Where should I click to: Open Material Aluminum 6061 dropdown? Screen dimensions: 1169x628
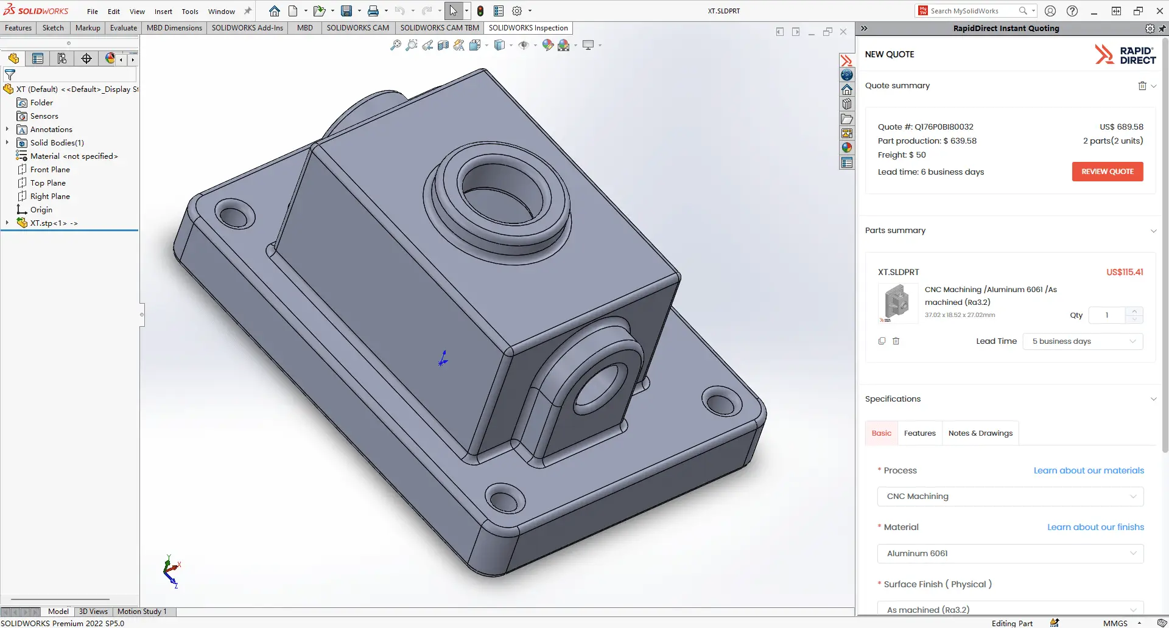(1011, 554)
